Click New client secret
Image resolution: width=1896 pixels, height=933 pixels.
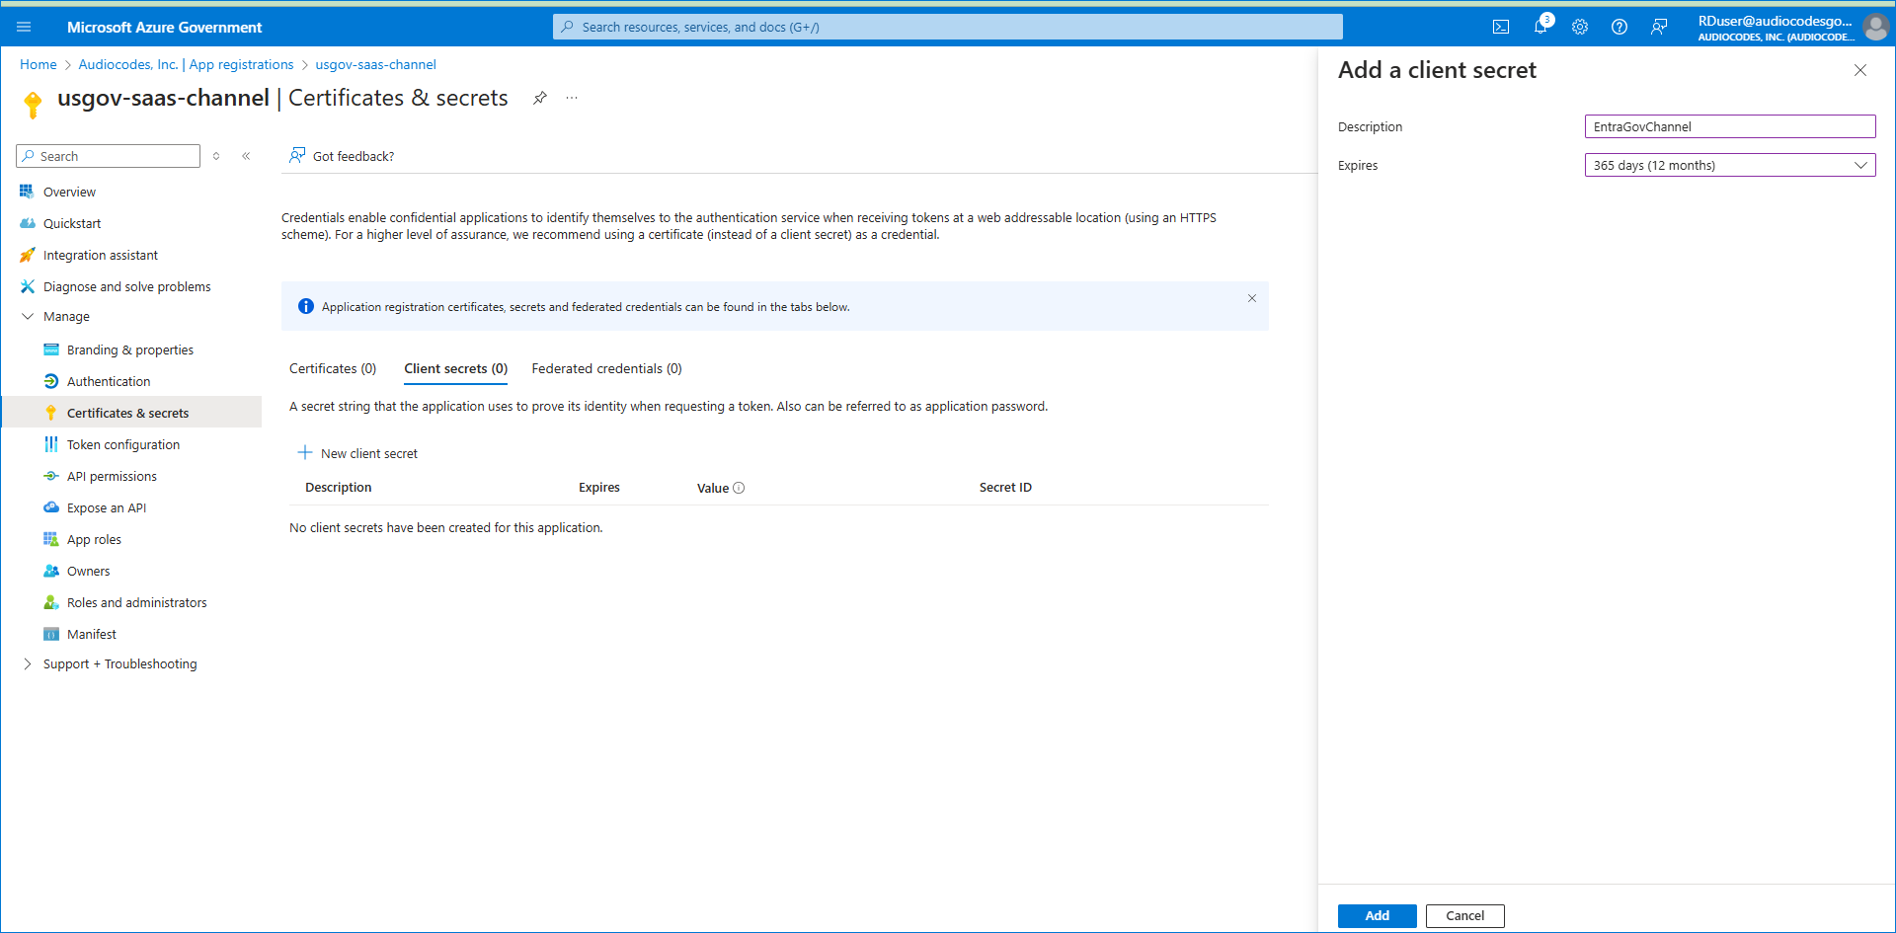357,453
